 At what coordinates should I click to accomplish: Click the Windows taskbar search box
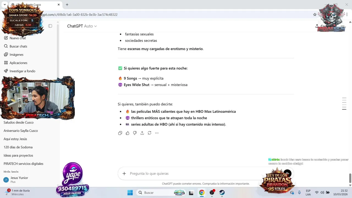pos(161,193)
